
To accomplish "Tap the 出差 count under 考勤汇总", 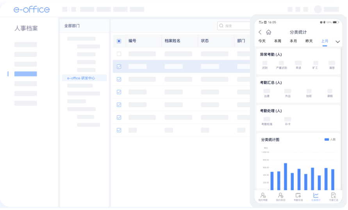I will click(266, 91).
